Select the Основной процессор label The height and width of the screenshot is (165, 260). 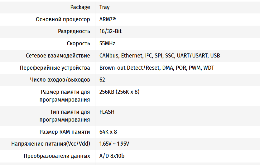click(x=63, y=19)
